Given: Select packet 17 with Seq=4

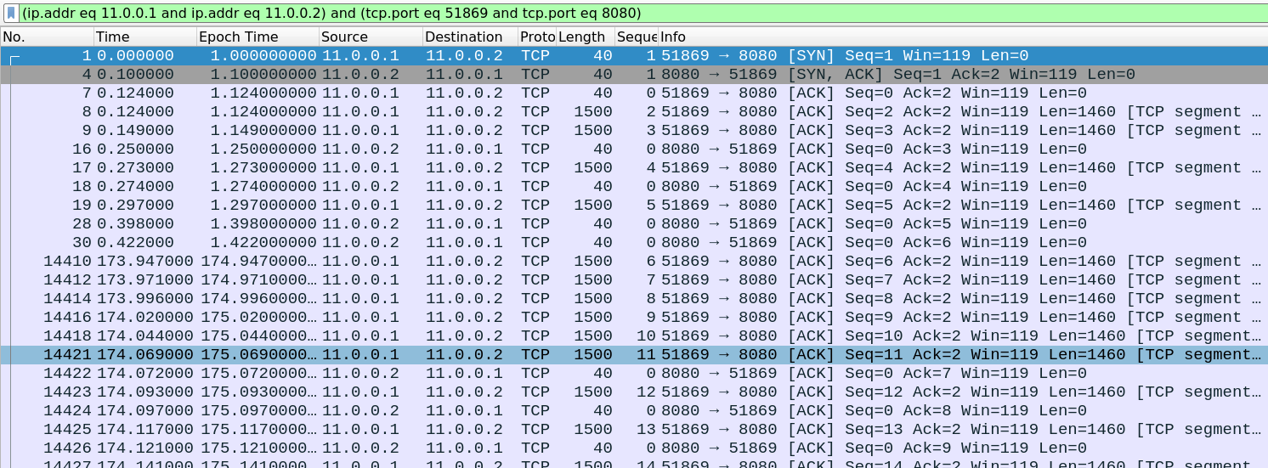Looking at the screenshot, I should pos(634,167).
